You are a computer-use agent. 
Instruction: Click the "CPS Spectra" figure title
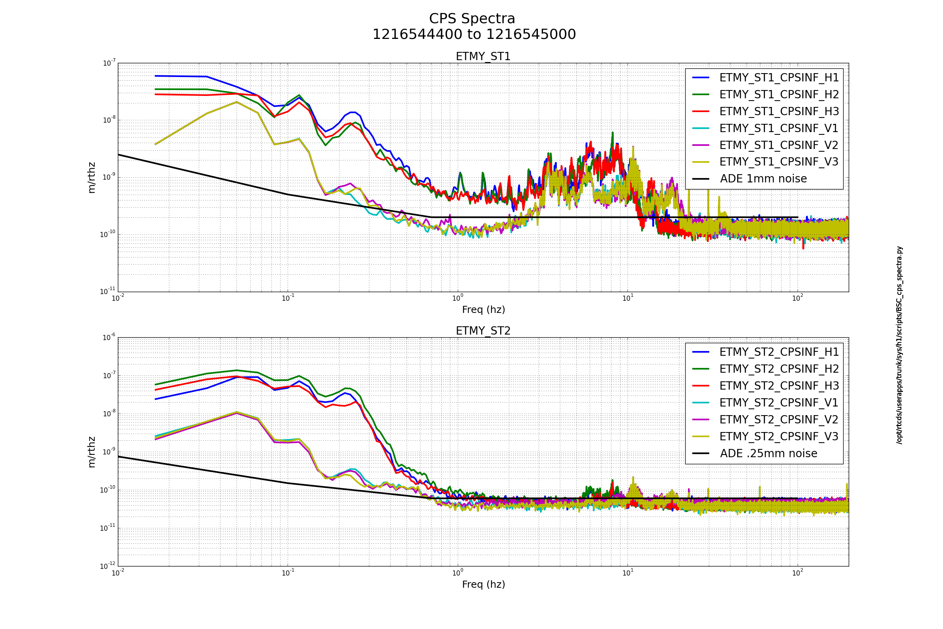pos(472,19)
